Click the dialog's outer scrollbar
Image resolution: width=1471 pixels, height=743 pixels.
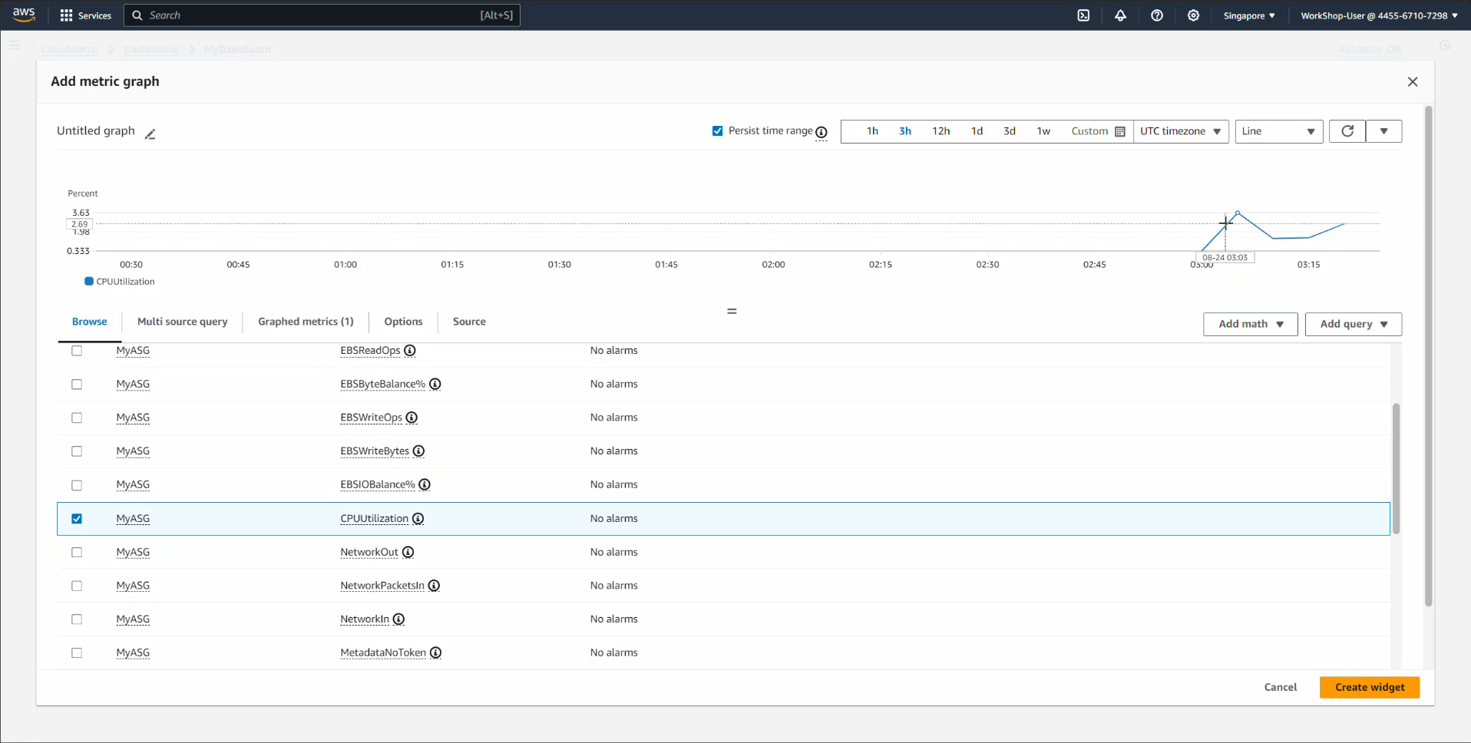[x=1428, y=356]
